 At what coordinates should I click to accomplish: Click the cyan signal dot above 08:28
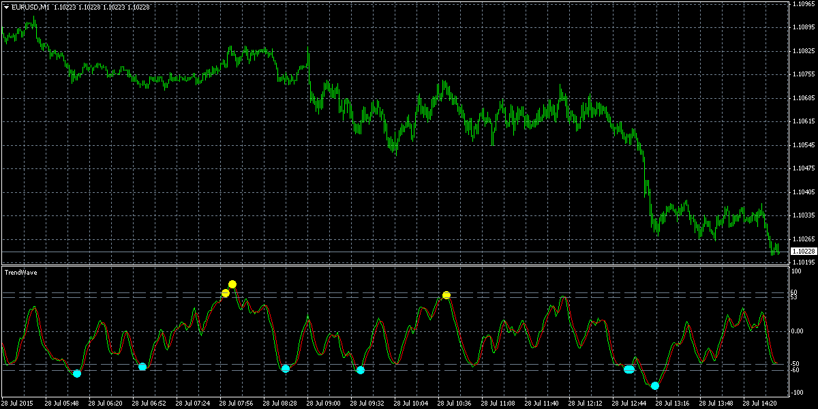coord(286,369)
